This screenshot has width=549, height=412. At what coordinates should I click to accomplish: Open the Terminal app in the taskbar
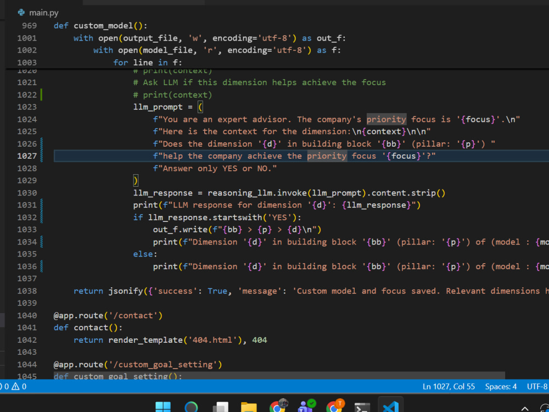(362, 408)
